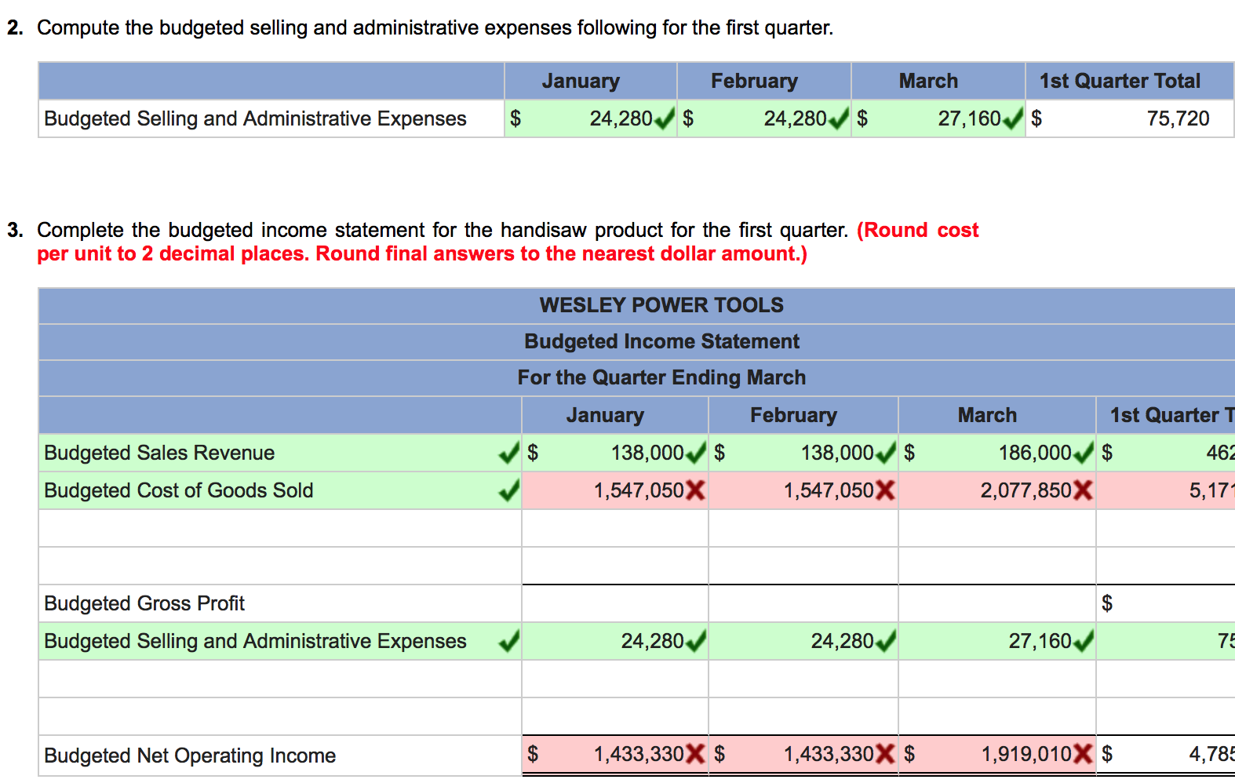Click the January S&A expenses 24,280 cell in table 2
This screenshot has height=783, width=1235.
point(591,118)
